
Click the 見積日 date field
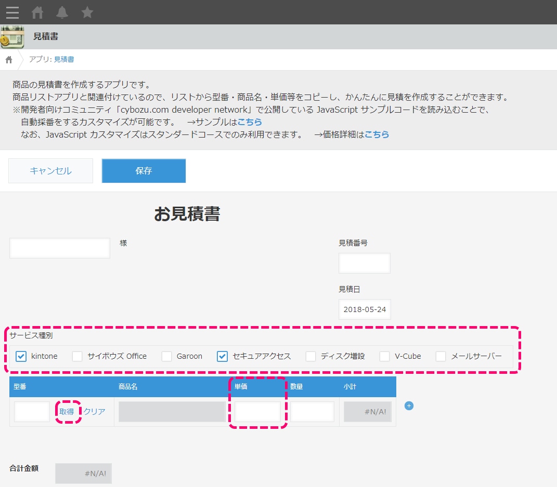click(364, 309)
